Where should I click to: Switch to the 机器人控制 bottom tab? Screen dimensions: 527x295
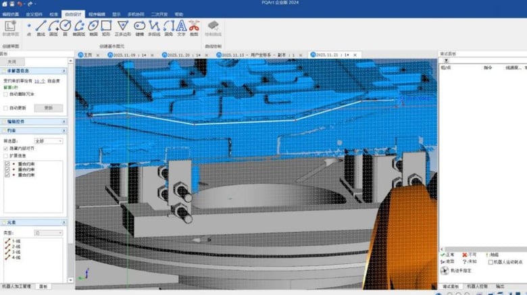pos(476,286)
